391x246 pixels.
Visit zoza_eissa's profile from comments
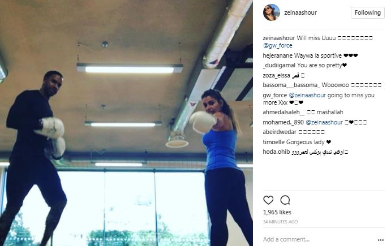click(x=276, y=75)
